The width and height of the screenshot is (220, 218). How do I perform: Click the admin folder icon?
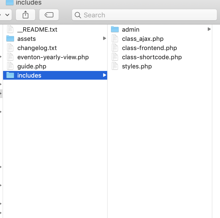click(115, 29)
